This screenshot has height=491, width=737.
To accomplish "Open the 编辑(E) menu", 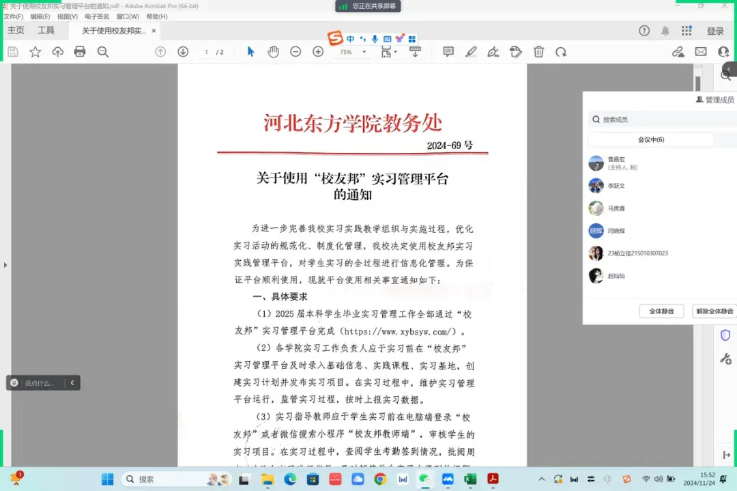I will 40,16.
